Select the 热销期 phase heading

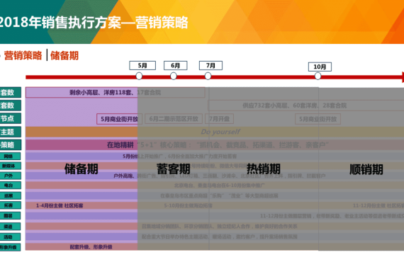click(264, 169)
